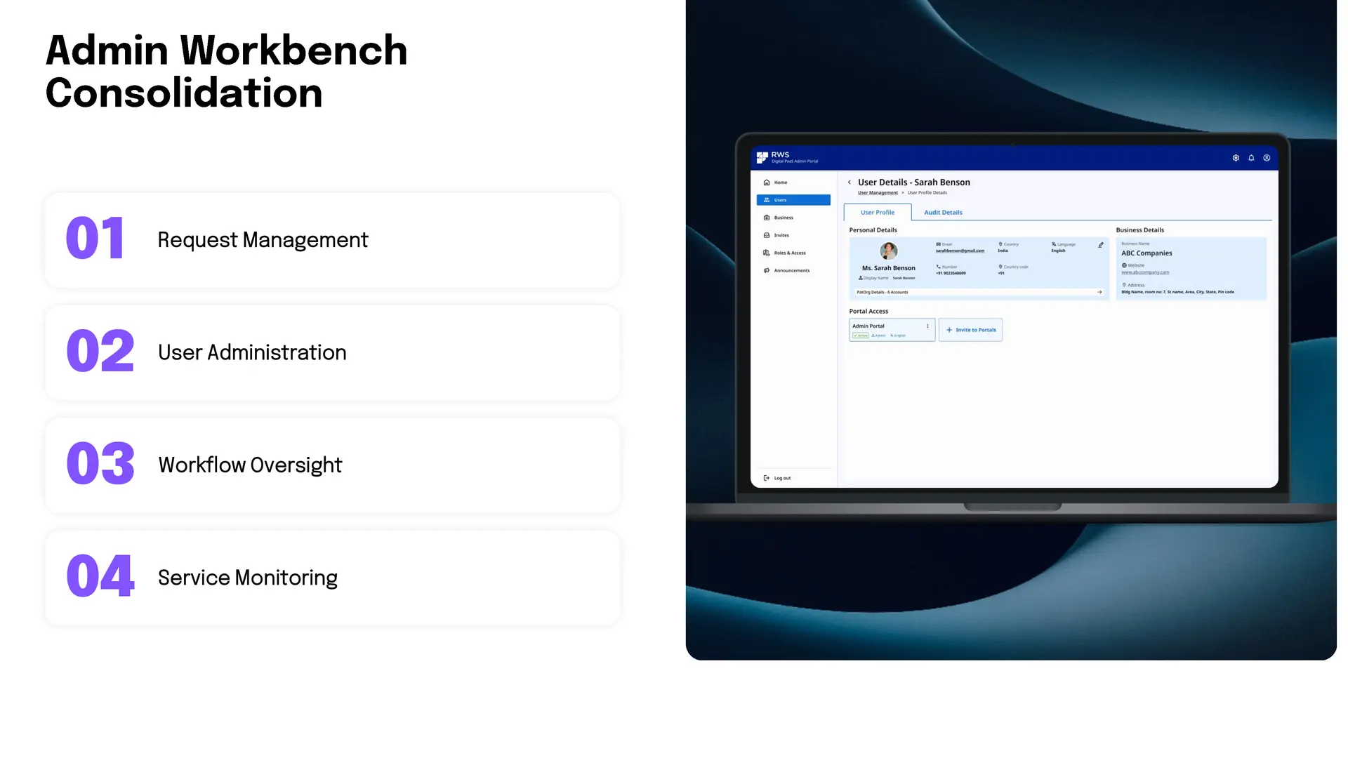Switch to the Audit Details tab

click(x=943, y=213)
